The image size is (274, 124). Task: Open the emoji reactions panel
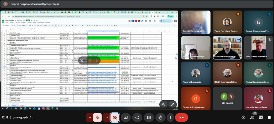point(137,117)
